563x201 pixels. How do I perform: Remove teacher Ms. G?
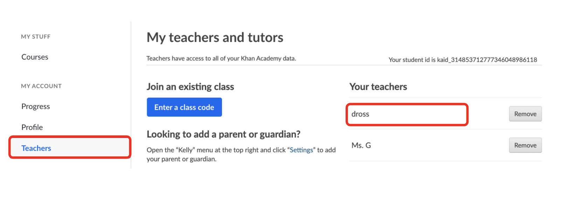click(x=525, y=145)
